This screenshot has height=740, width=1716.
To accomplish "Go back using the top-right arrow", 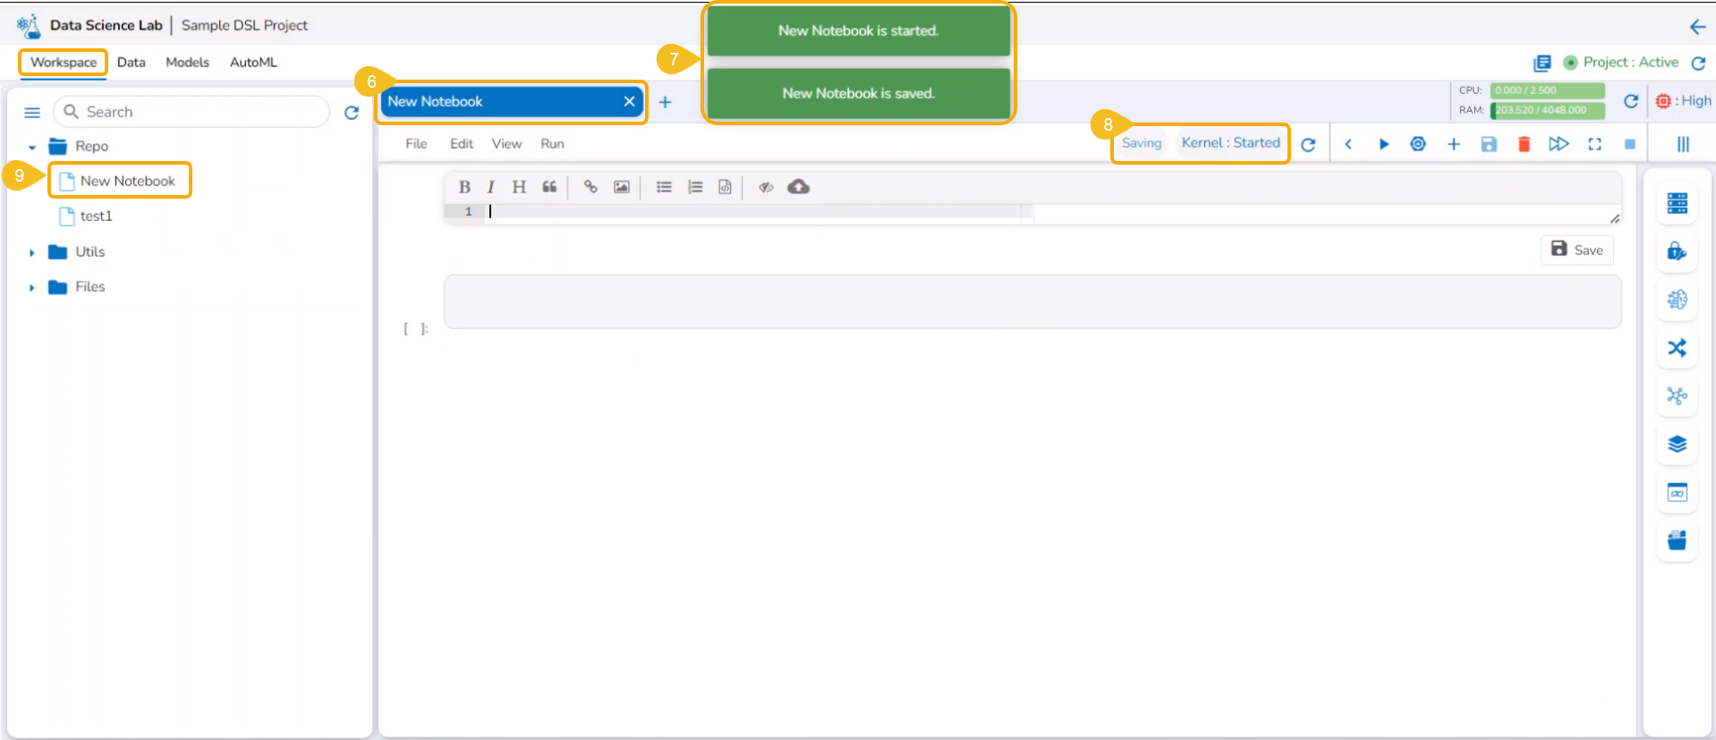I will [x=1697, y=27].
